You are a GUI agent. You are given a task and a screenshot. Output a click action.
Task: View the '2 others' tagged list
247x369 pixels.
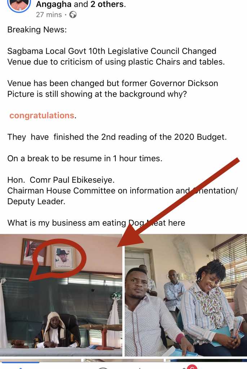click(107, 4)
